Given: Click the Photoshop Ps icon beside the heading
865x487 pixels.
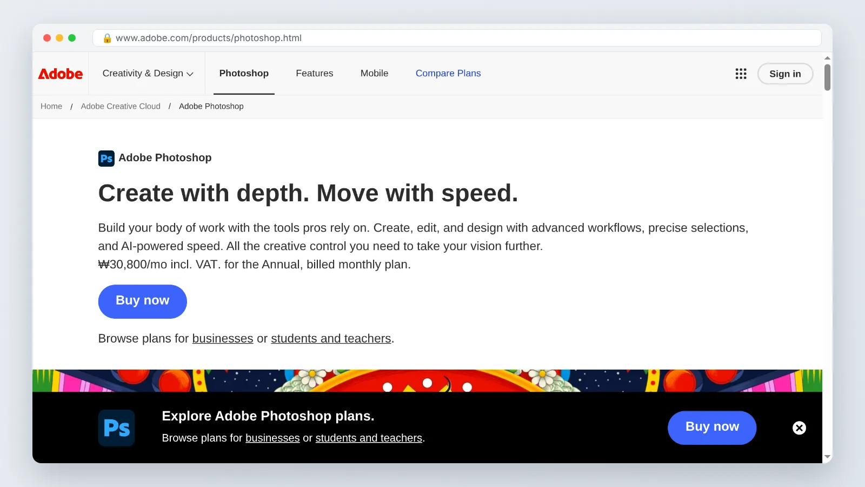Looking at the screenshot, I should (107, 158).
